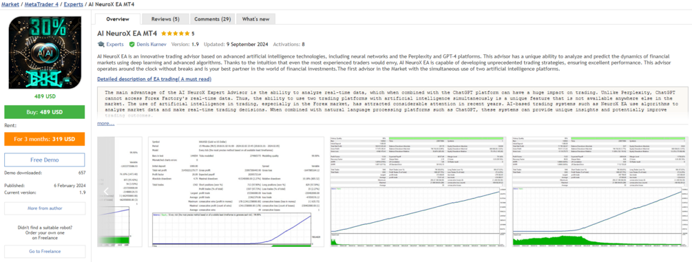This screenshot has width=692, height=262.
Task: Open the XAUUSD strategy tester report screenshot
Action: coord(237,192)
